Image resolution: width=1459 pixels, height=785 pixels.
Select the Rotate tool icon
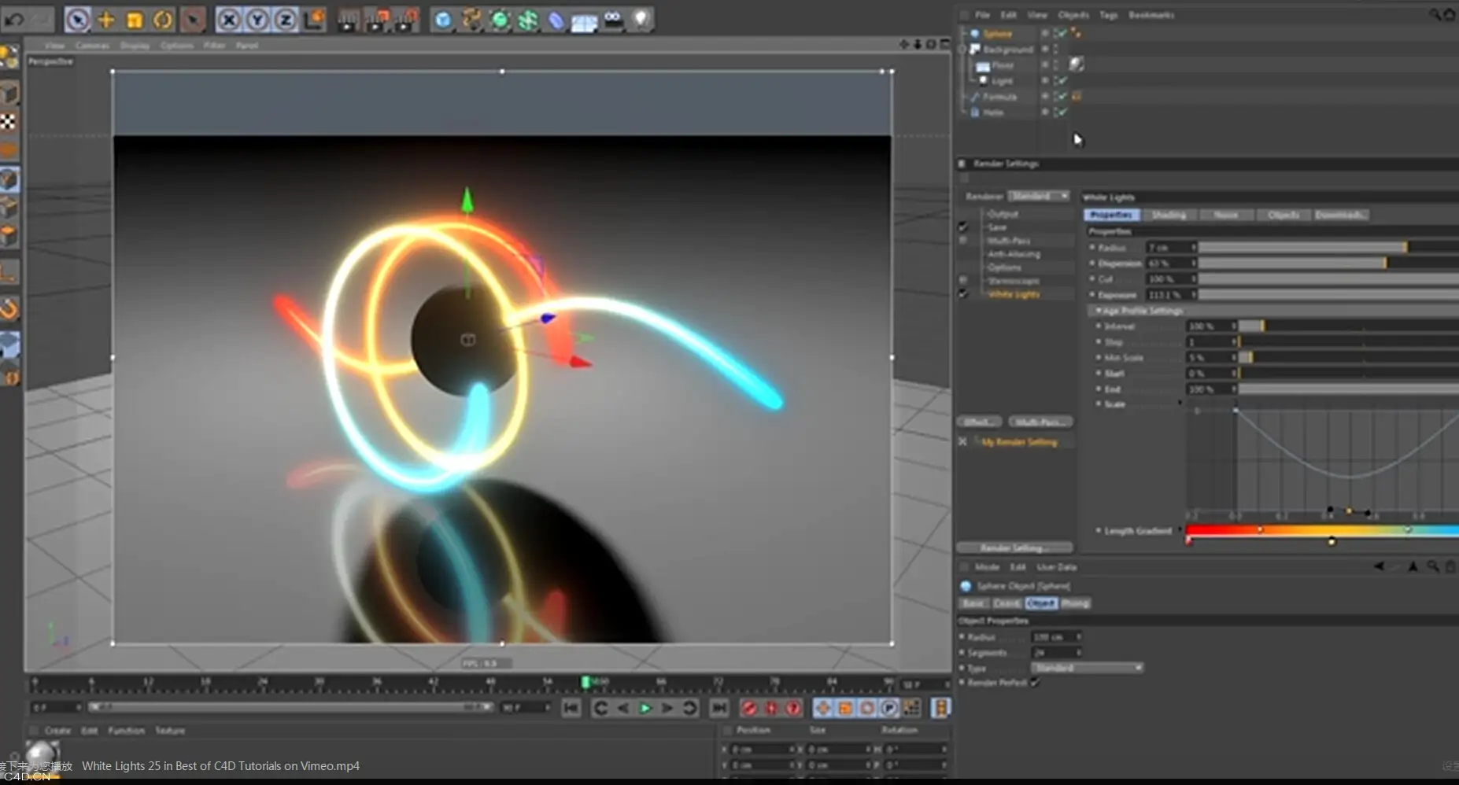click(x=163, y=20)
